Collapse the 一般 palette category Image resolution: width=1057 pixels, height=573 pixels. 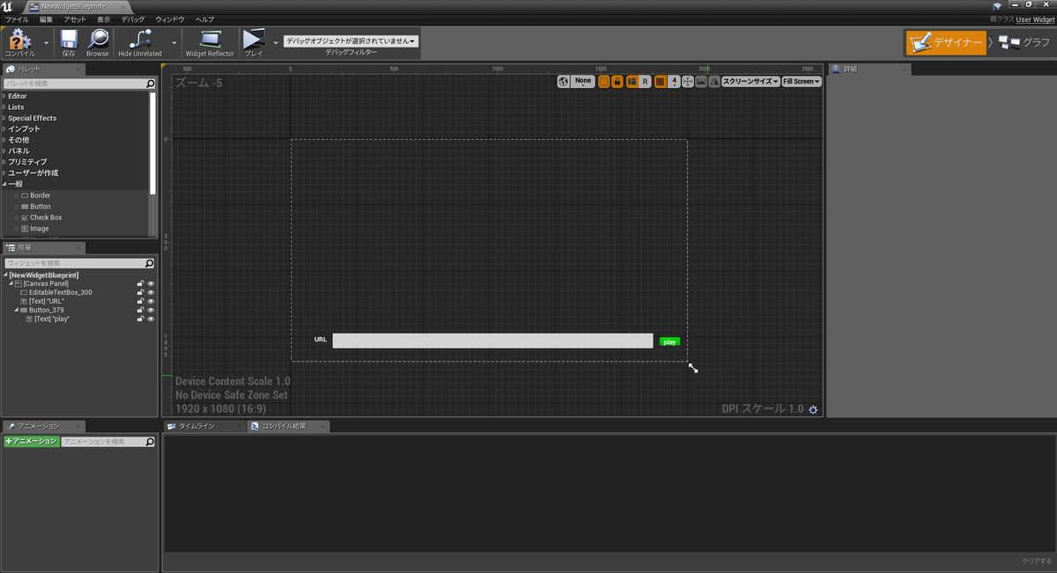[4, 184]
